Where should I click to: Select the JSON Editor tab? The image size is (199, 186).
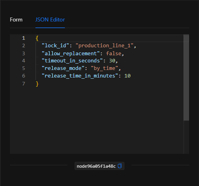coord(50,19)
